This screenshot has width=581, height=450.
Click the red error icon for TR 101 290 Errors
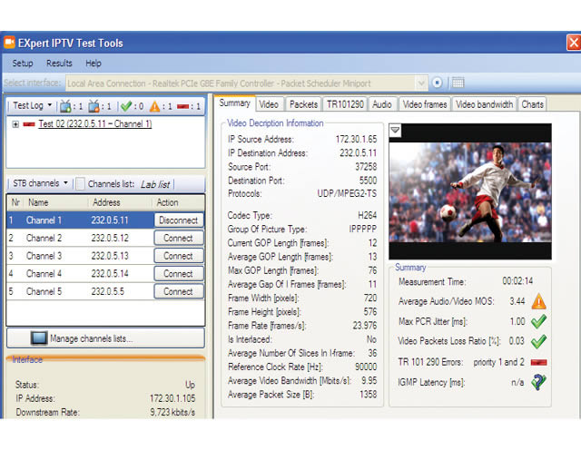pyautogui.click(x=538, y=361)
